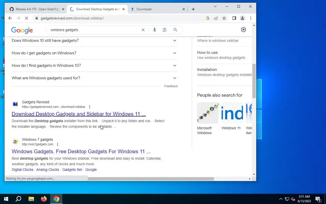Open Windows Start menu
326x204 pixels.
click(6, 199)
